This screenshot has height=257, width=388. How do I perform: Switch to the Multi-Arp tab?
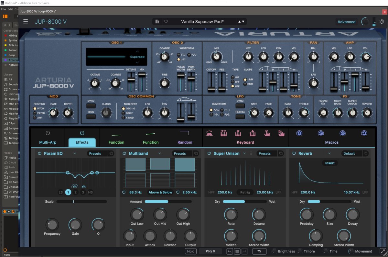[48, 142]
